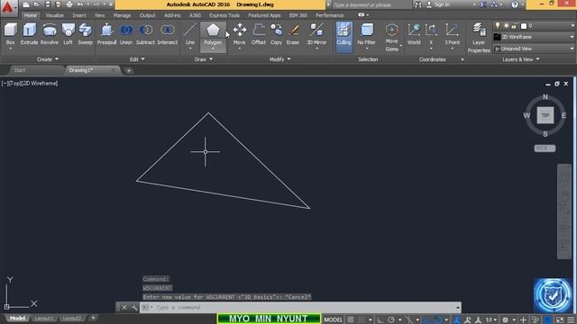Select the Sweep tool
The image size is (577, 324).
pos(85,34)
